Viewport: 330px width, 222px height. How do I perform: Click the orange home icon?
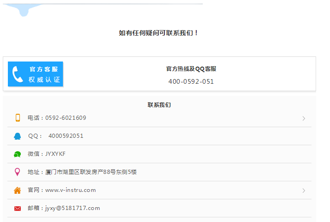point(18,190)
